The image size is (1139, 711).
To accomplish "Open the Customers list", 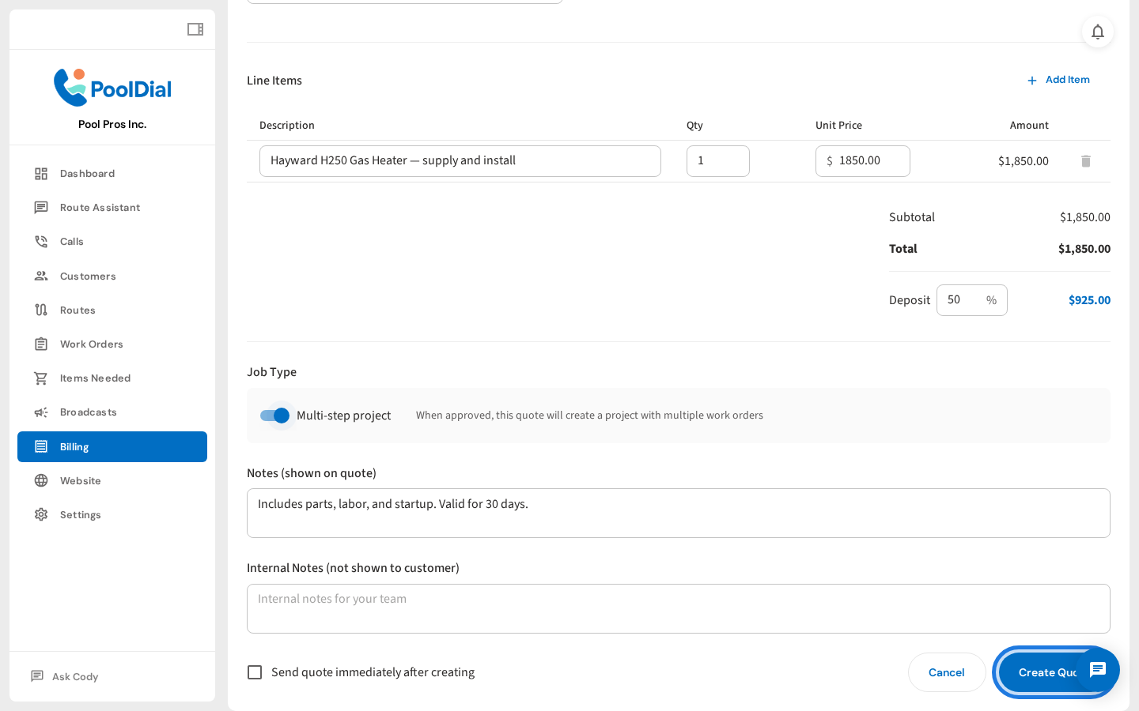I will pos(88,276).
